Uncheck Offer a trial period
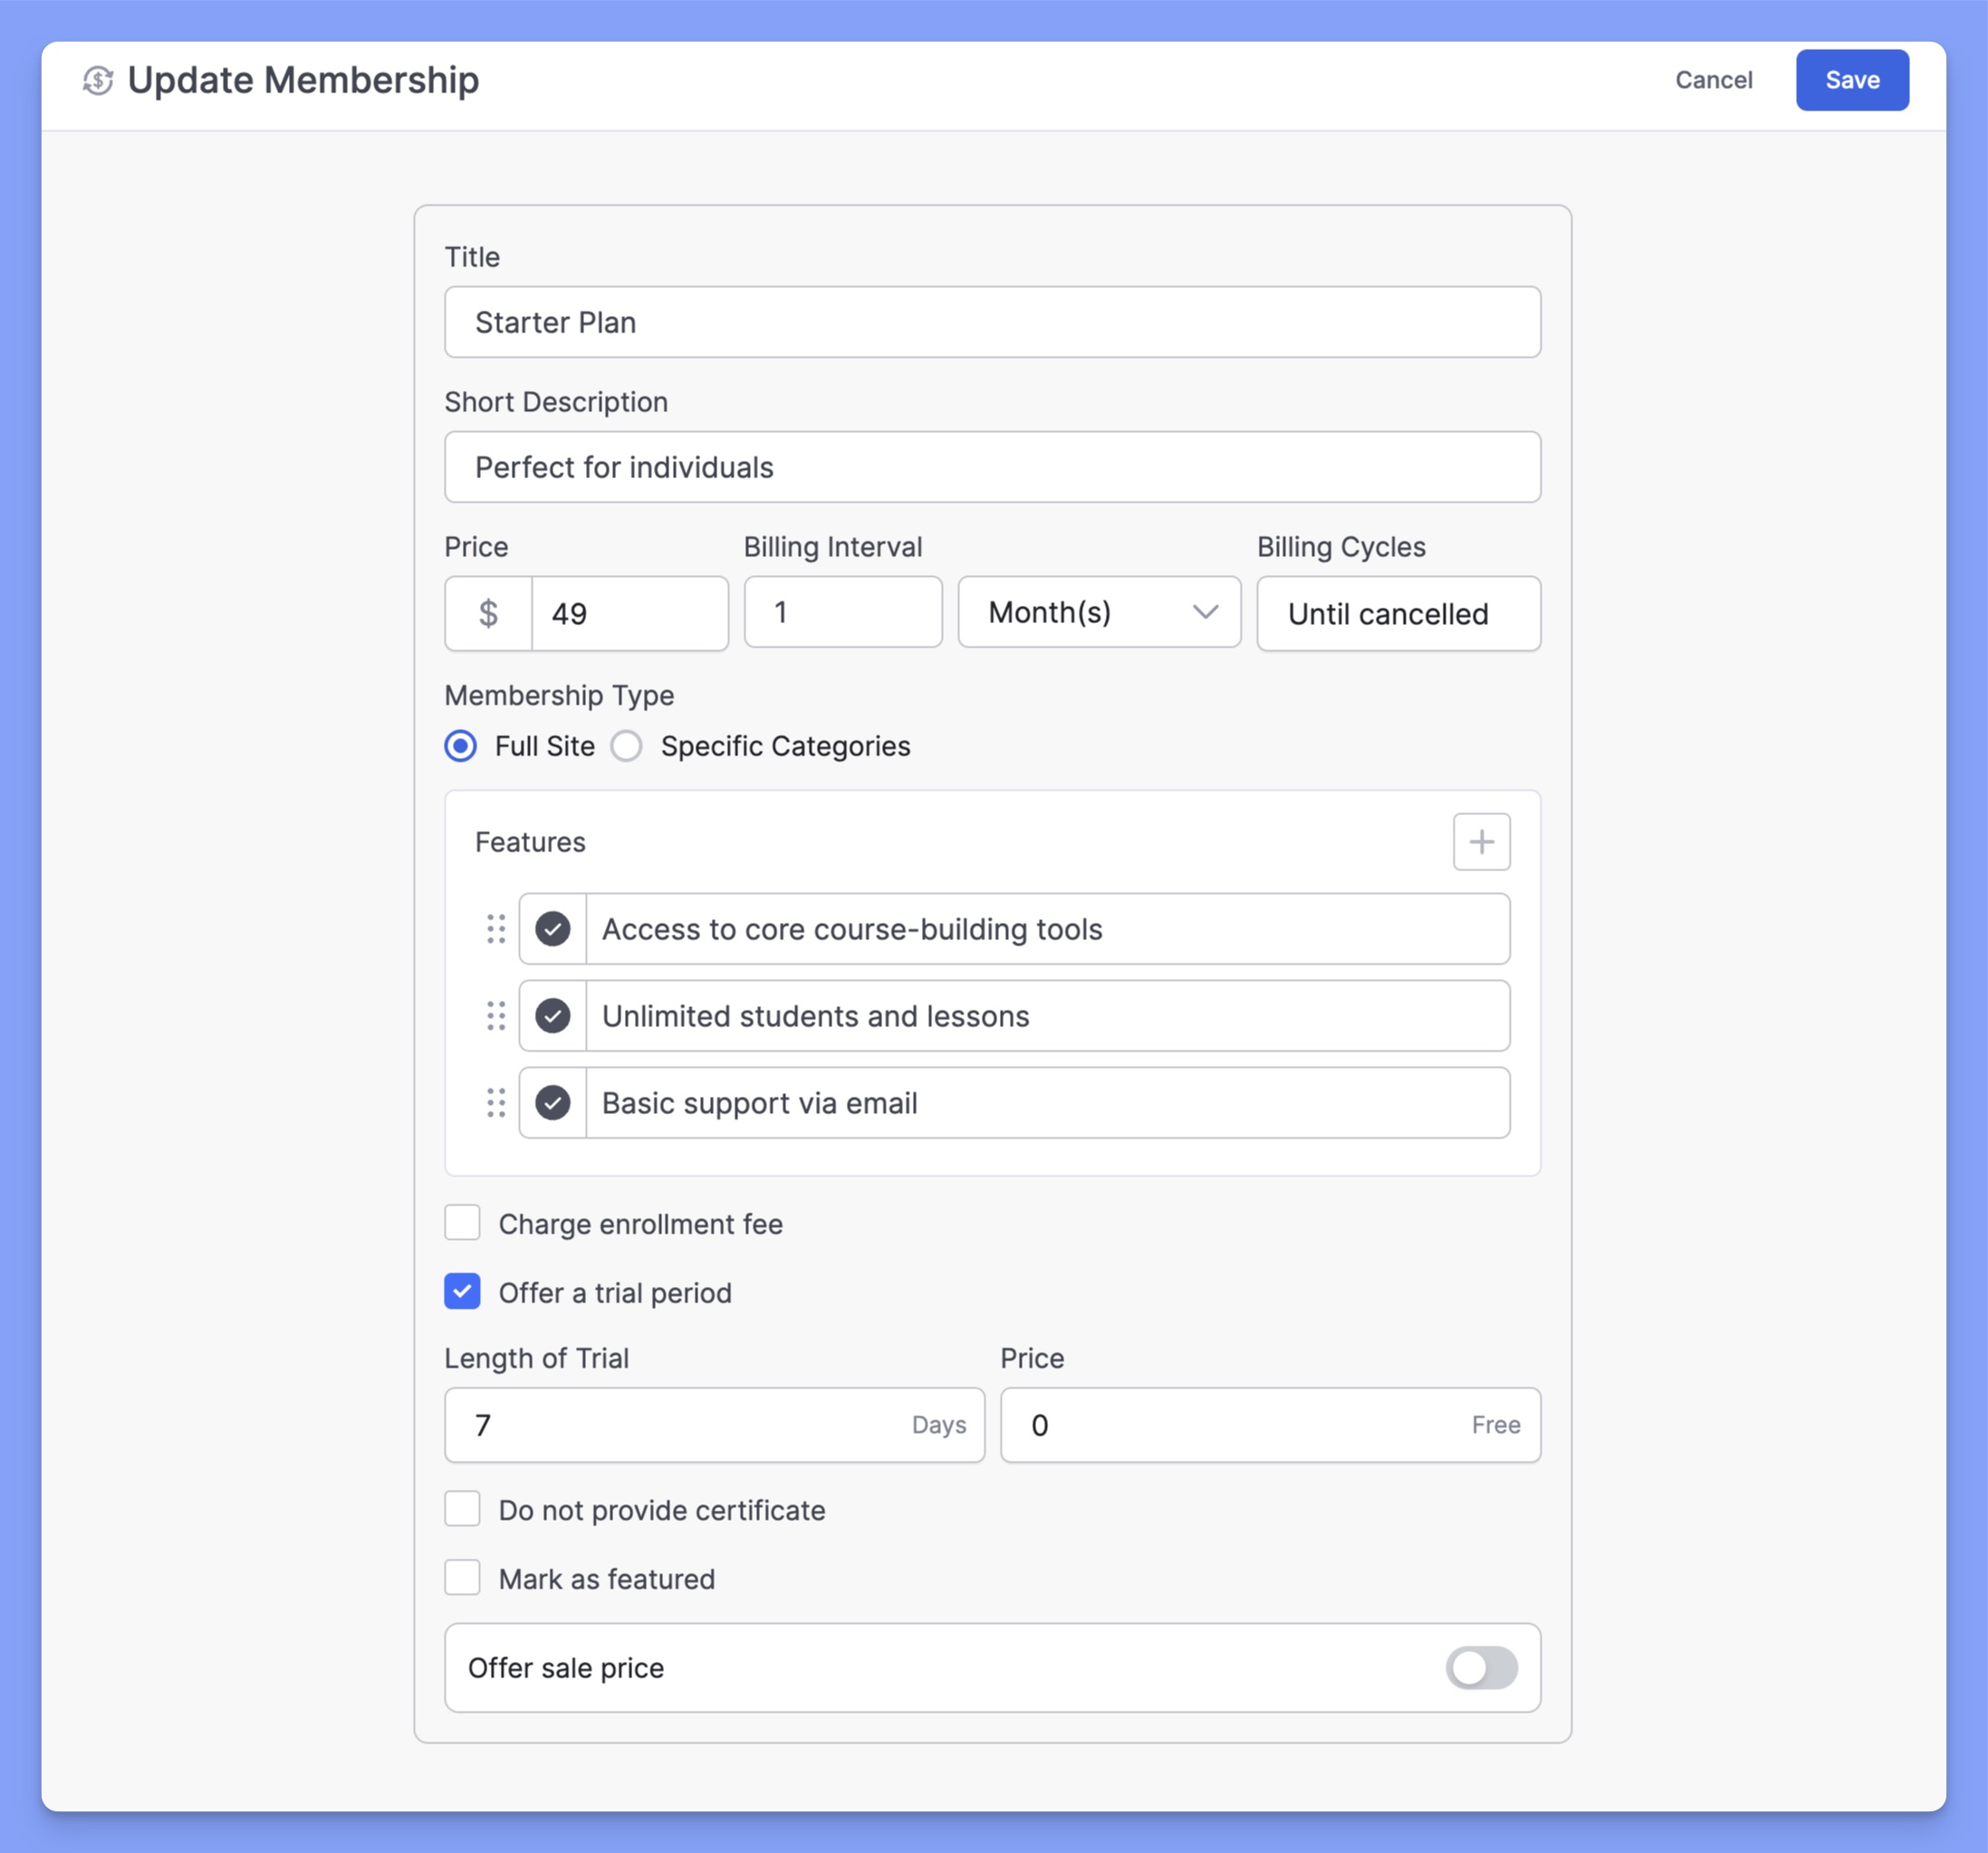The height and width of the screenshot is (1853, 1988). coord(462,1292)
